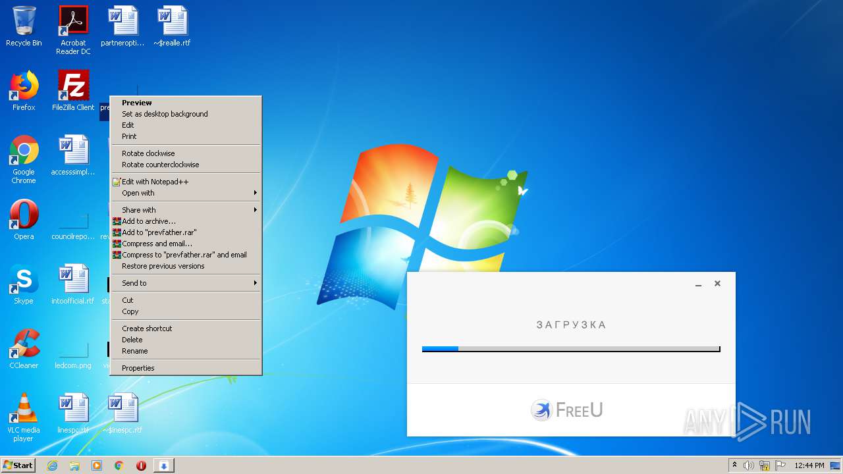843x474 pixels.
Task: Select Copy from the context menu
Action: tap(186, 311)
